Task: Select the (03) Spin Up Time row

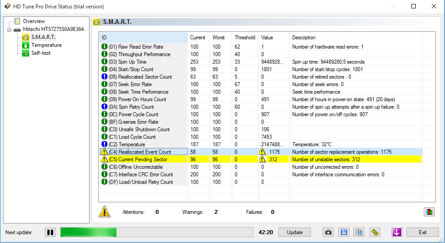Action: click(x=260, y=62)
